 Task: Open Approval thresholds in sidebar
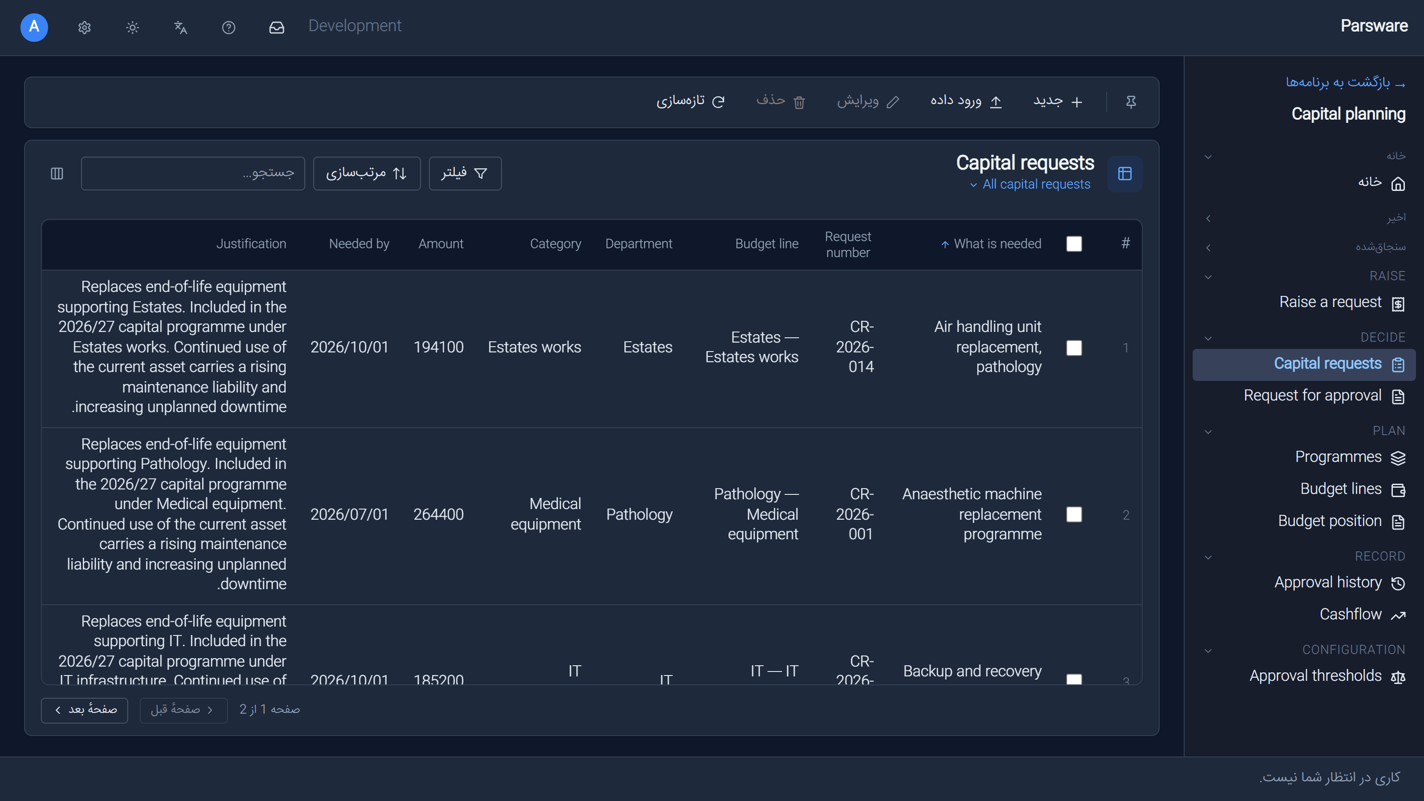[1304, 676]
